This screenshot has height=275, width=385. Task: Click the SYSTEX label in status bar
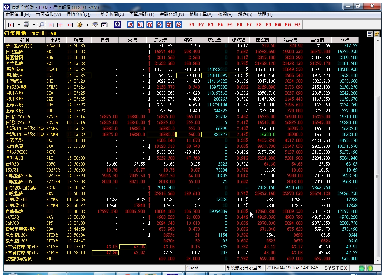point(336,268)
